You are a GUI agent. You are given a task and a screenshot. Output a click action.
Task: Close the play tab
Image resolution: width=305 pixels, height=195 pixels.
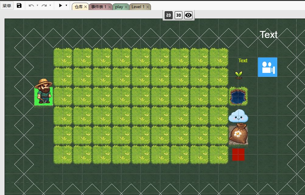pos(126,7)
